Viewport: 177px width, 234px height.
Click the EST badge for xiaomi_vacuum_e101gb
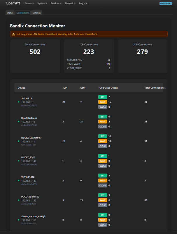click(103, 215)
